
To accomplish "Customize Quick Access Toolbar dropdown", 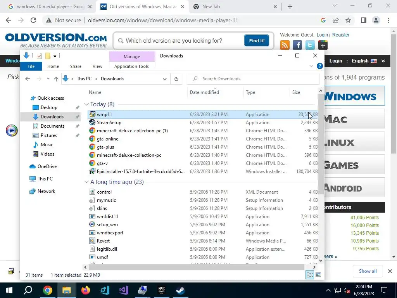I will 55,56.
